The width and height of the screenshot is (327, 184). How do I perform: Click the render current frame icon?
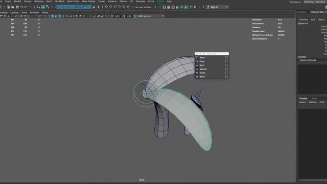(169, 7)
